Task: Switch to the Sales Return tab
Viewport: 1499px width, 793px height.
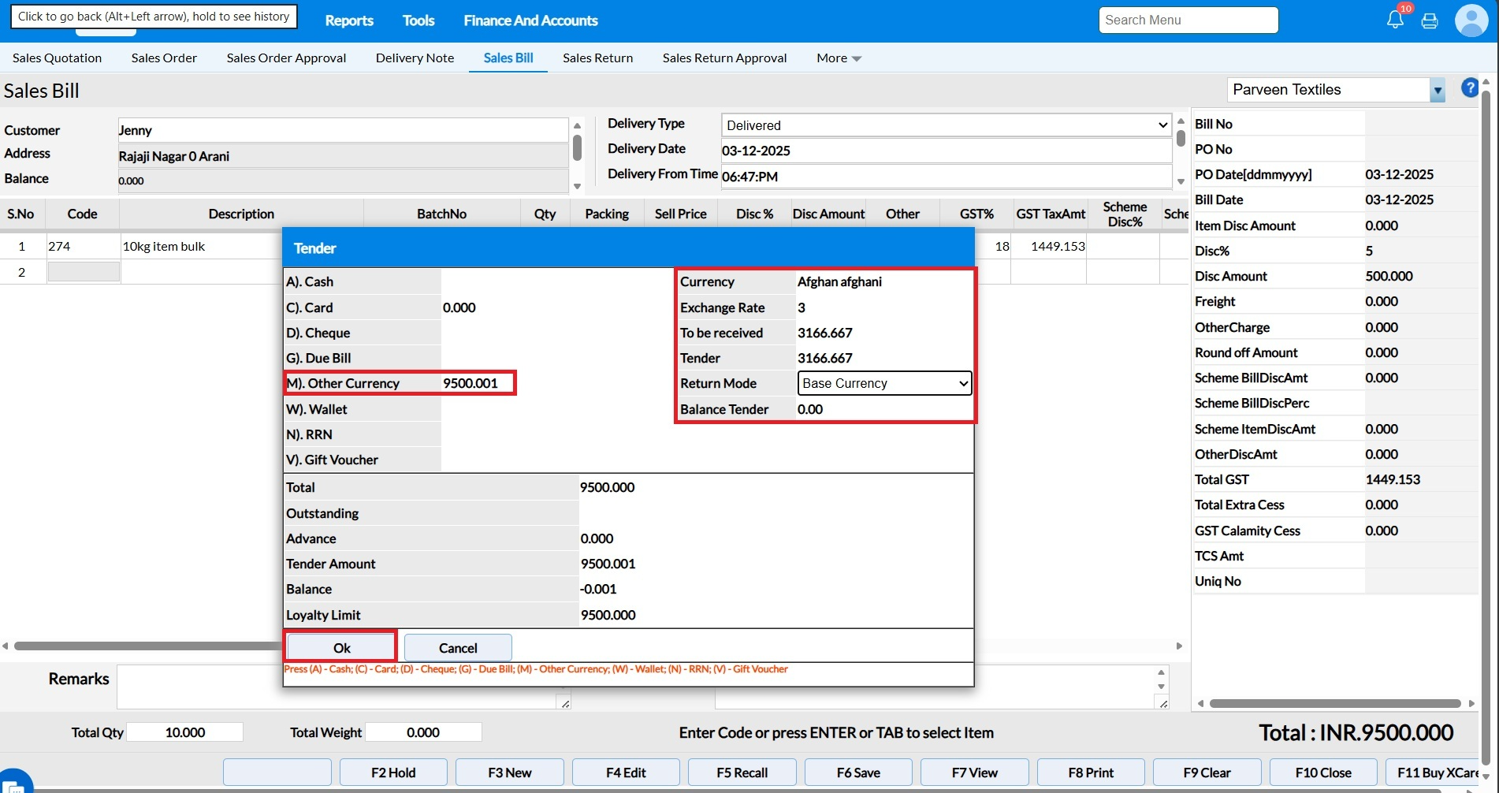Action: pyautogui.click(x=597, y=58)
